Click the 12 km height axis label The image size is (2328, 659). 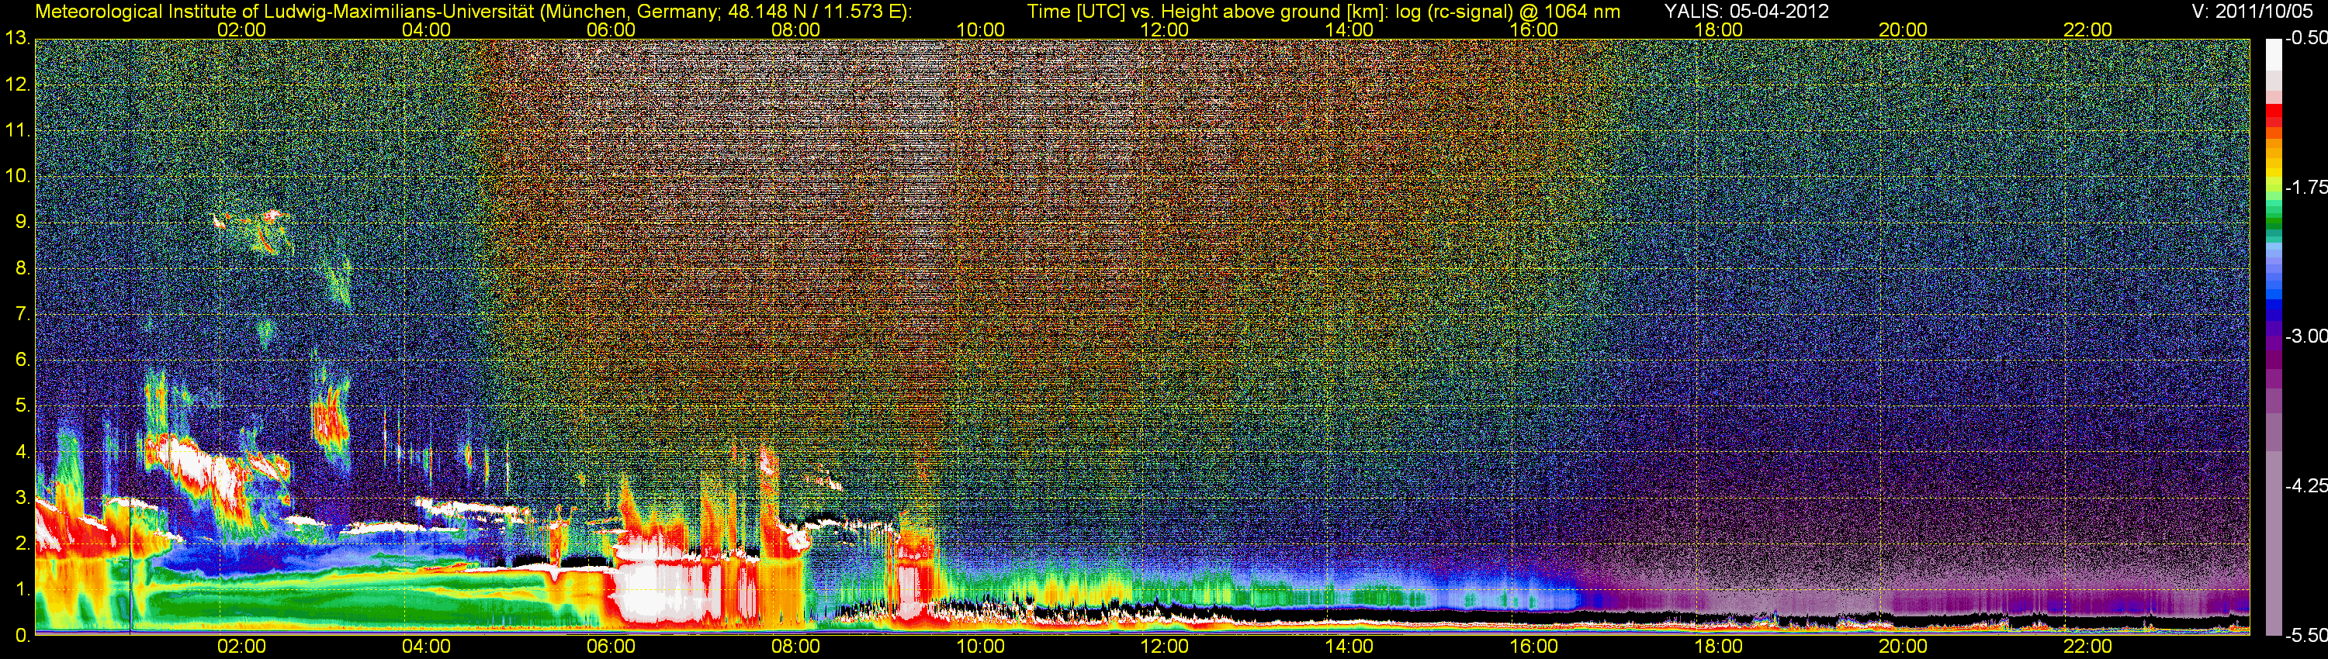[17, 85]
